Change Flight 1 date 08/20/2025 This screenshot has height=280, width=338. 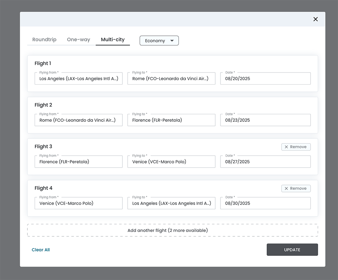(265, 79)
